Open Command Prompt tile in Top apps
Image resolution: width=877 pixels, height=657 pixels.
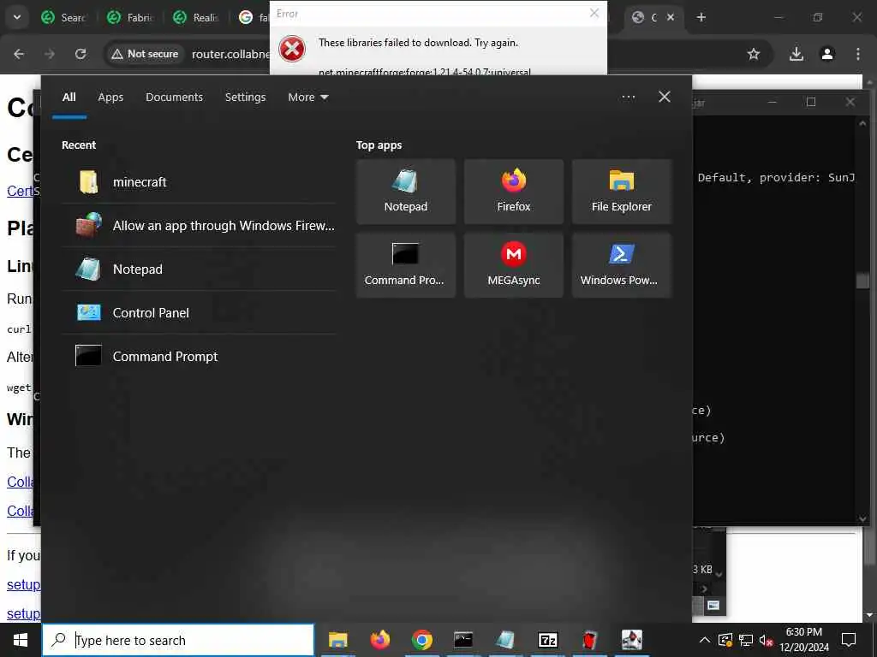406,265
